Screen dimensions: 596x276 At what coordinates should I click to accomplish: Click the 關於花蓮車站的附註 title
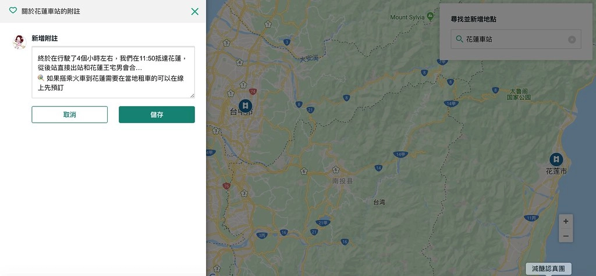tap(51, 12)
